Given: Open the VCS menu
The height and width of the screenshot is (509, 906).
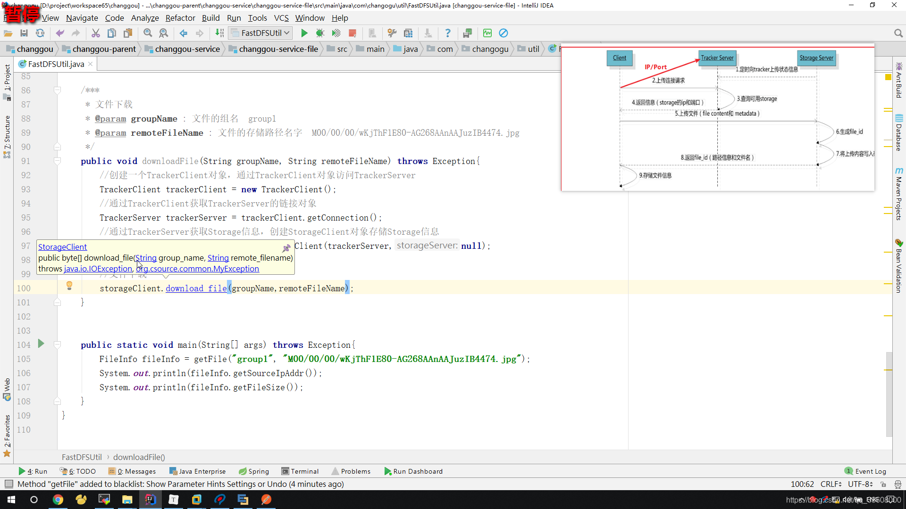Looking at the screenshot, I should (x=281, y=18).
